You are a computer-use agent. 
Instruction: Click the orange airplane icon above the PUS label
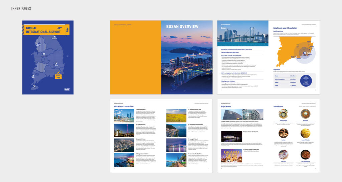(x=59, y=73)
